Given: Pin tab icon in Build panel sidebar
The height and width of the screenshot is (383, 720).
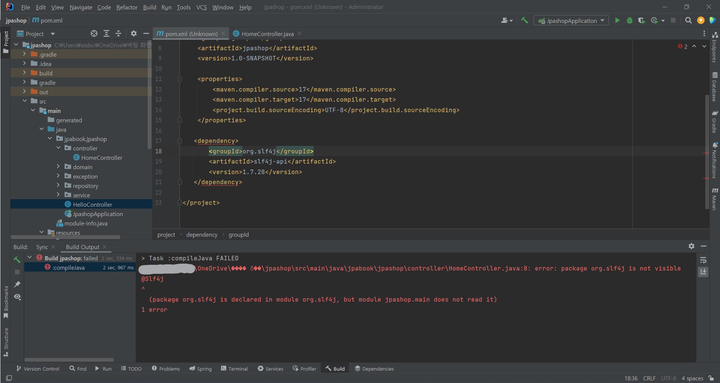Looking at the screenshot, I should tap(17, 284).
